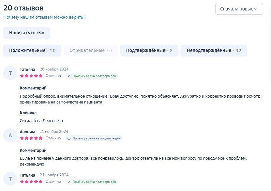Click clinic name Ситилаб на Ленсовета
271x191 pixels.
tap(41, 121)
